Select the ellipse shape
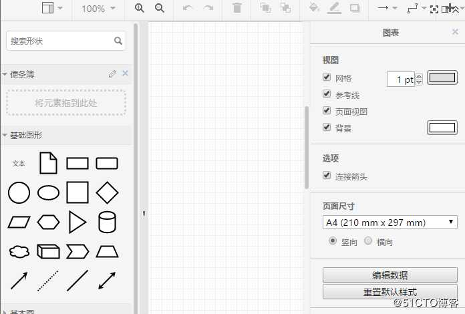Viewport: 465px width, 314px height. [x=48, y=192]
